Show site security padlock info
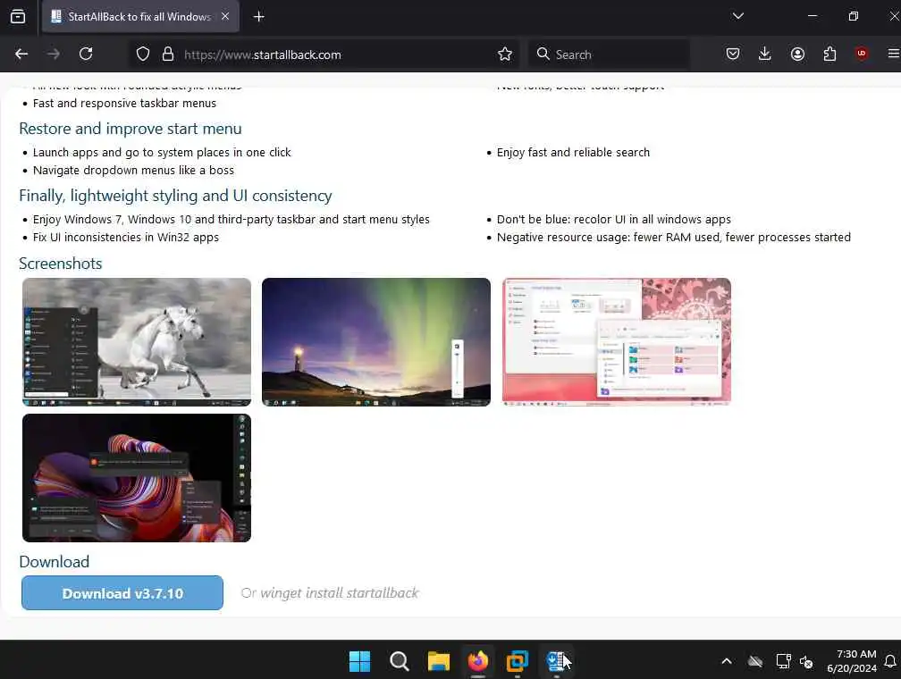Screen dimensions: 901x679 coord(168,54)
